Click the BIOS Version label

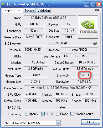[x=13, y=44]
